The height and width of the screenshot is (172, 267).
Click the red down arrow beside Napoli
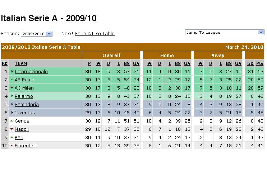tap(11, 129)
